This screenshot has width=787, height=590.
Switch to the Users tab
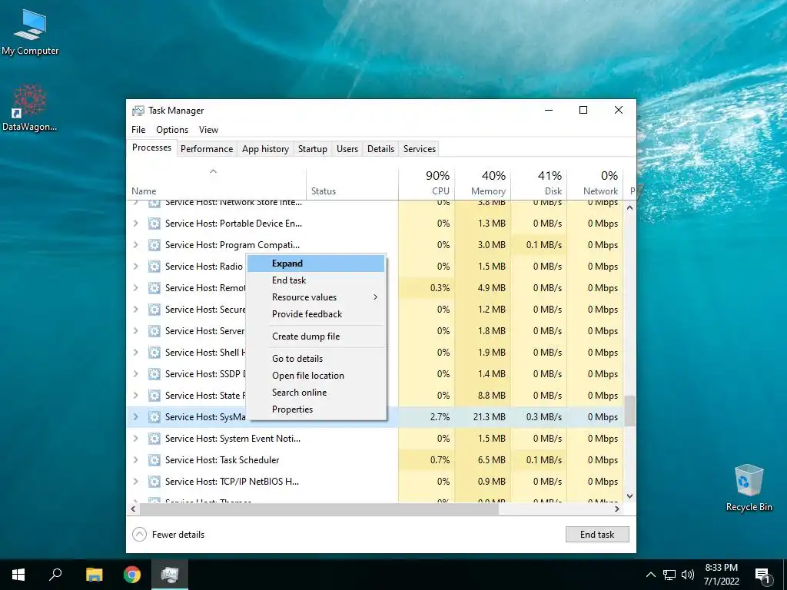(347, 149)
